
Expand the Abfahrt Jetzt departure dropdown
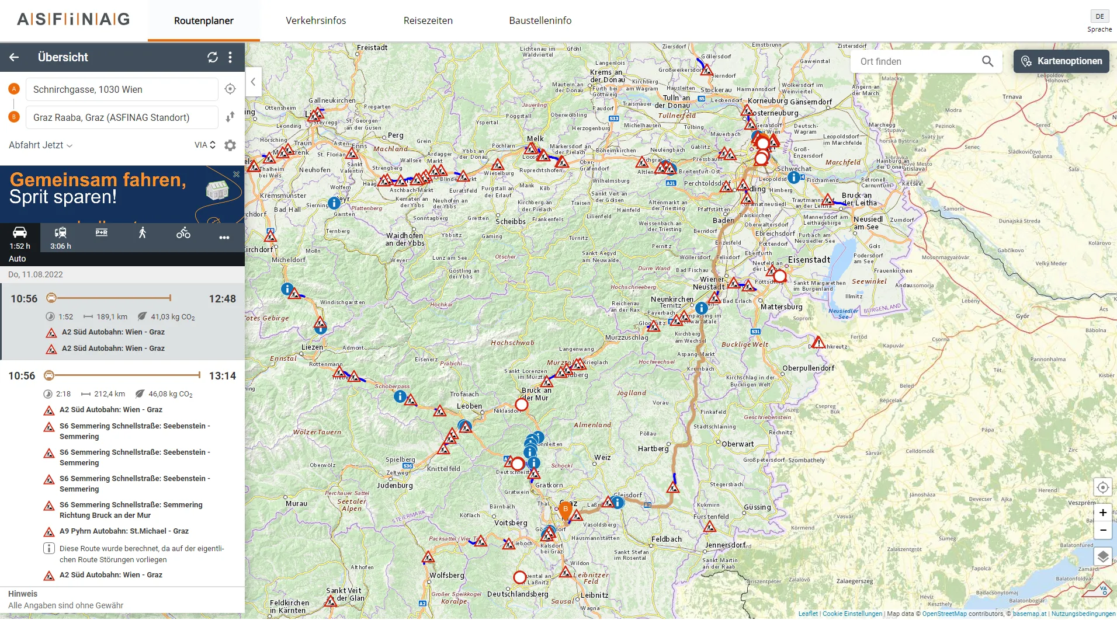tap(40, 145)
